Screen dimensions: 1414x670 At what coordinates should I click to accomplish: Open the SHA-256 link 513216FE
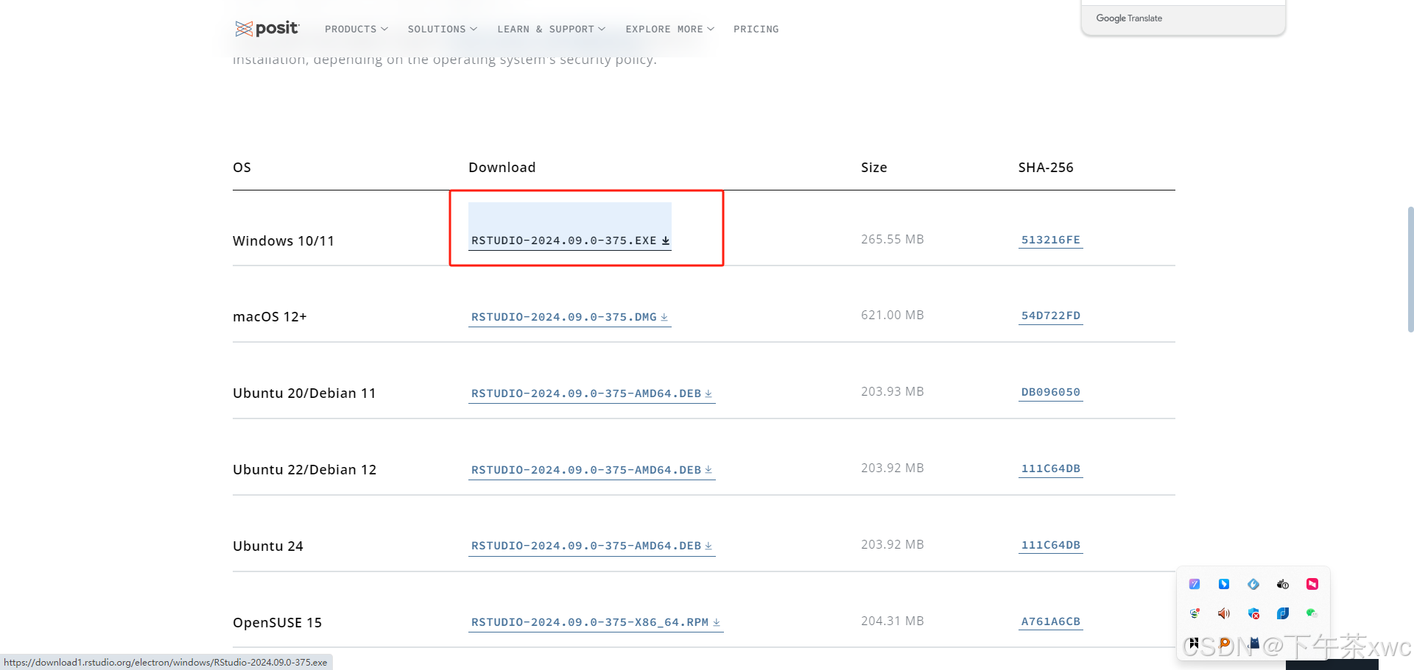click(1050, 239)
